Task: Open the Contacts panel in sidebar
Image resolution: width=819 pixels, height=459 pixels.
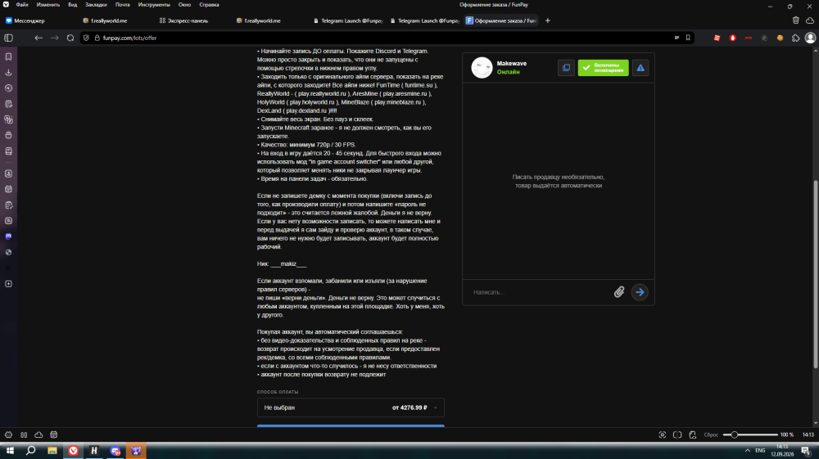Action: tap(8, 173)
